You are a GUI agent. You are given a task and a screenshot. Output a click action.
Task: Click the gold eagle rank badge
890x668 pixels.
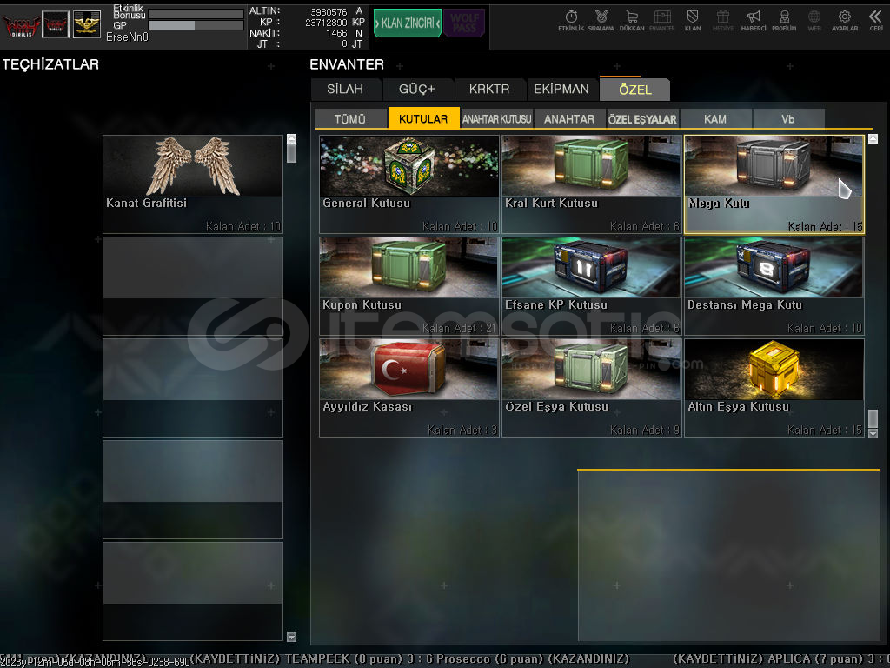(86, 24)
